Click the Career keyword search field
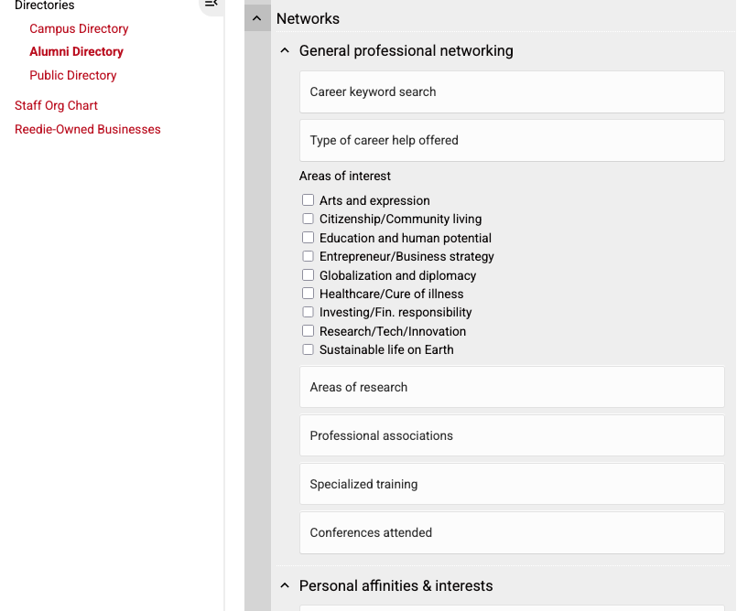Screen dimensions: 737x611 511,91
